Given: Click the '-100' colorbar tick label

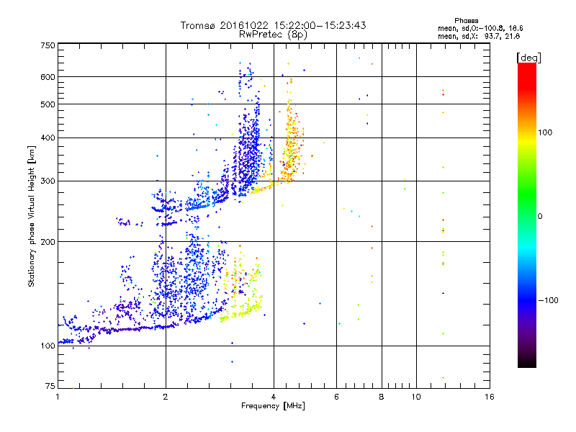Looking at the screenshot, I should click(548, 300).
